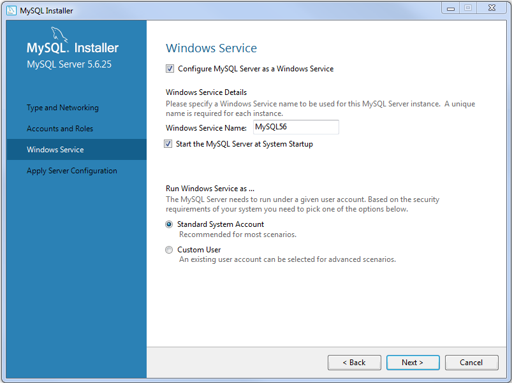Select the Windows Service step in sidebar
The height and width of the screenshot is (383, 512).
point(77,149)
